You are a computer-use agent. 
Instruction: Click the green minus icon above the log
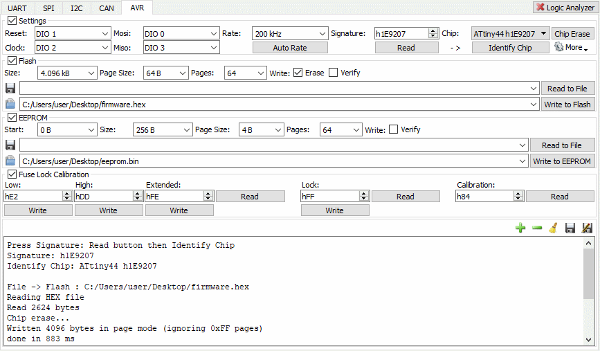pos(537,228)
